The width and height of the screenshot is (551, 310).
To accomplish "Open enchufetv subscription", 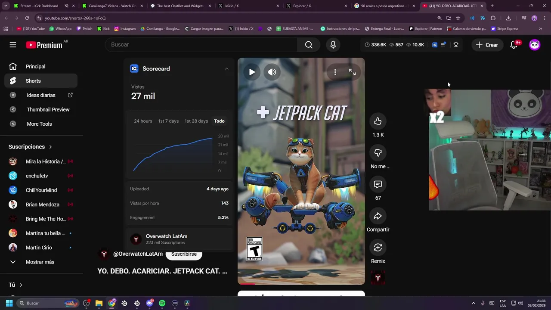I will click(41, 176).
